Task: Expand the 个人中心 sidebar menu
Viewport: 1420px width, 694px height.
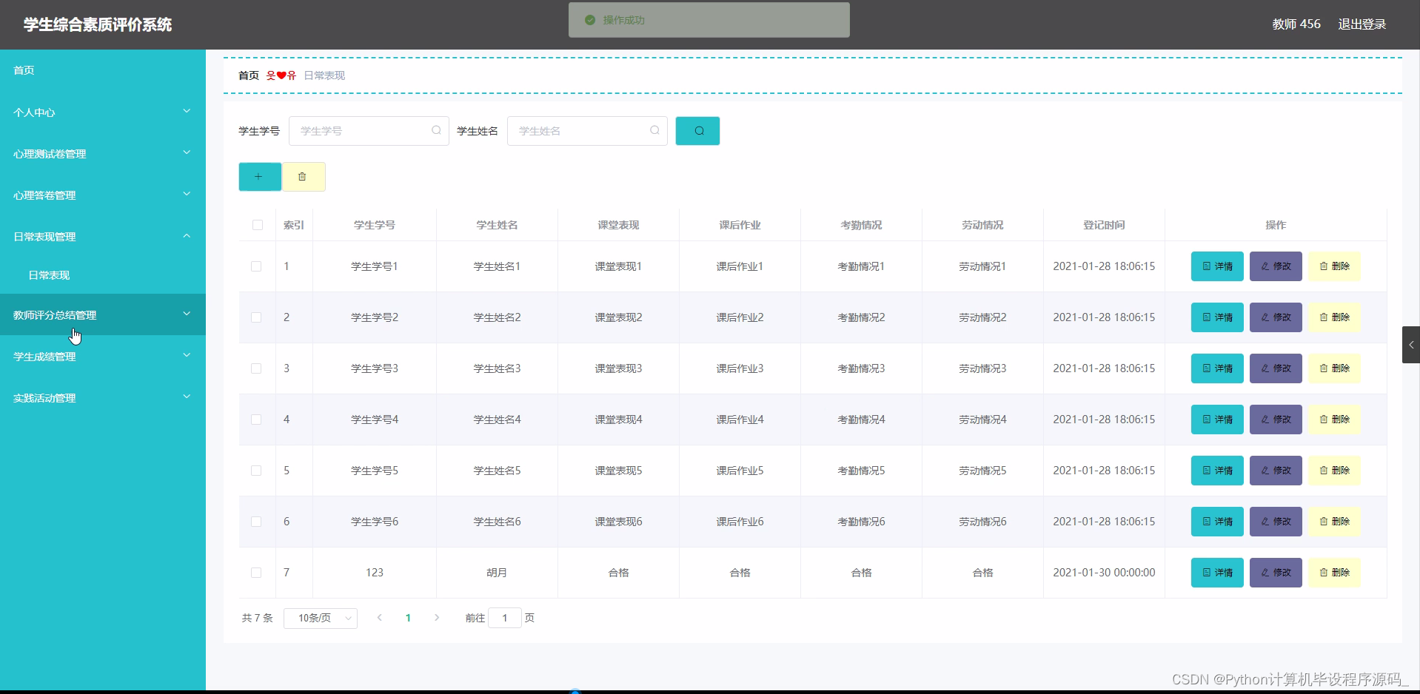Action: click(x=103, y=112)
